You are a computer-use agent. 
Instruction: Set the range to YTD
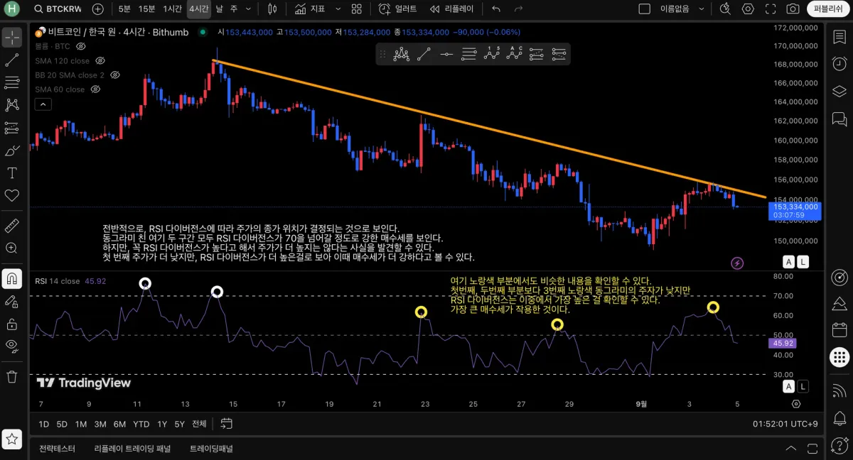click(141, 424)
